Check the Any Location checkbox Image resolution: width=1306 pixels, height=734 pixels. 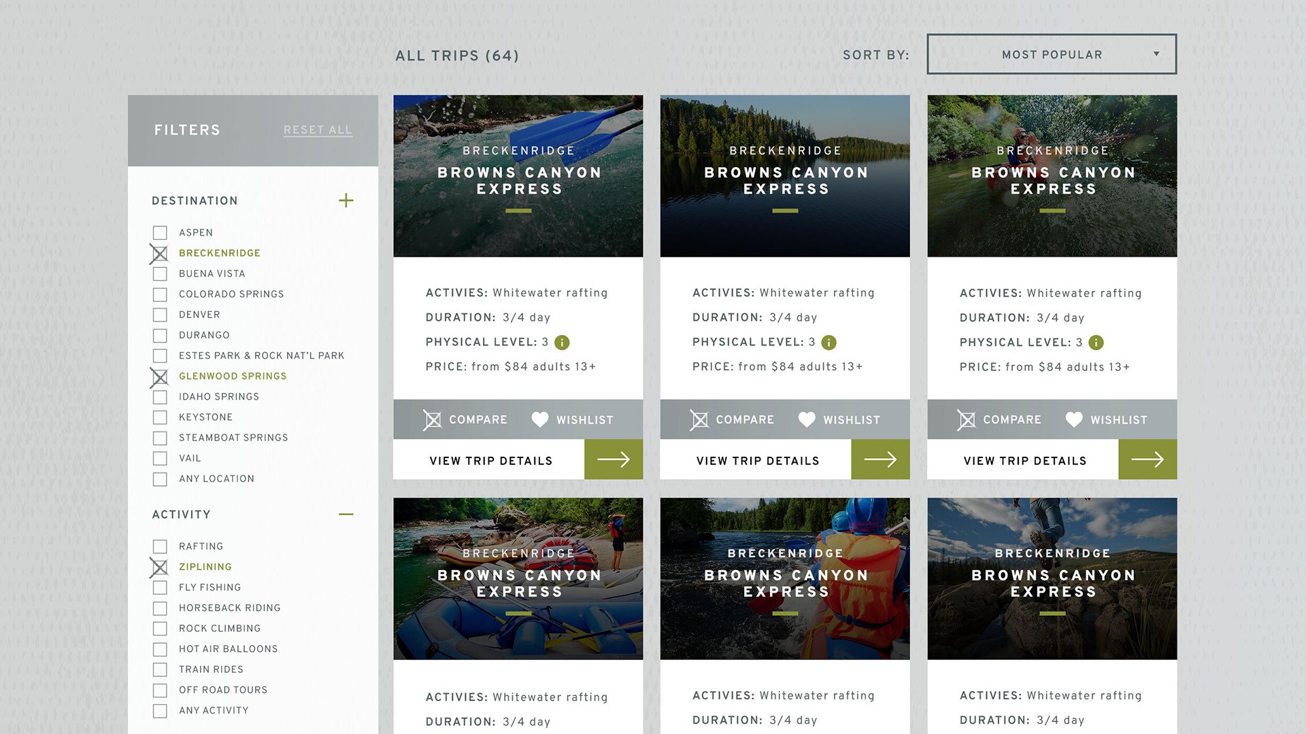(x=160, y=479)
